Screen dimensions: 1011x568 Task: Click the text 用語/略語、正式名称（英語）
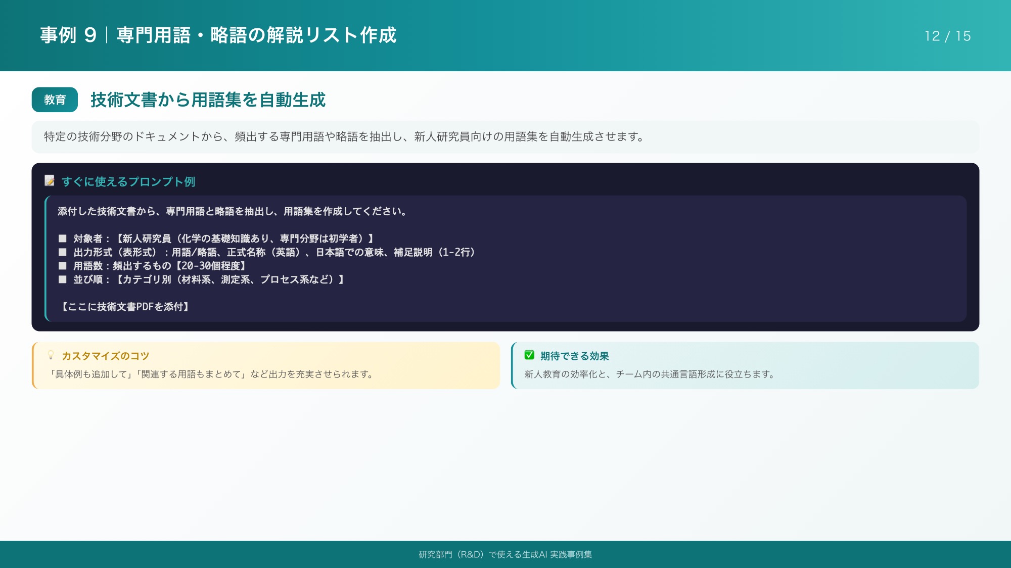(x=238, y=252)
